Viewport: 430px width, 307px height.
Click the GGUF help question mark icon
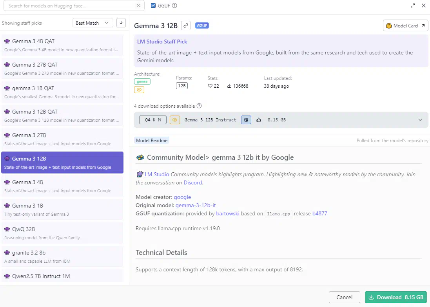coord(174,5)
